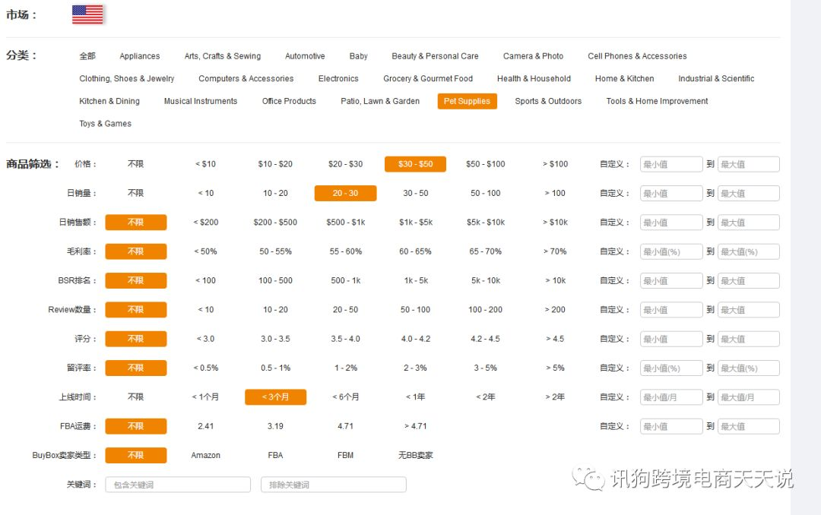This screenshot has width=821, height=515.
Task: Choose BSR rank 1k - 5k
Action: 415,280
